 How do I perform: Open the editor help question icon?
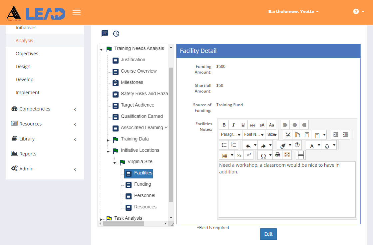297,145
